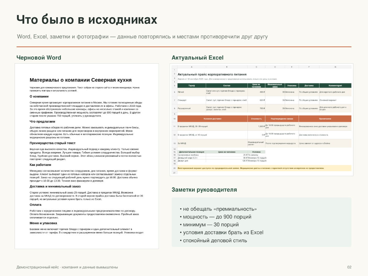This screenshot has width=368, height=276.
Task: Click the note "не обещать «премиальность»"
Action: click(218, 209)
